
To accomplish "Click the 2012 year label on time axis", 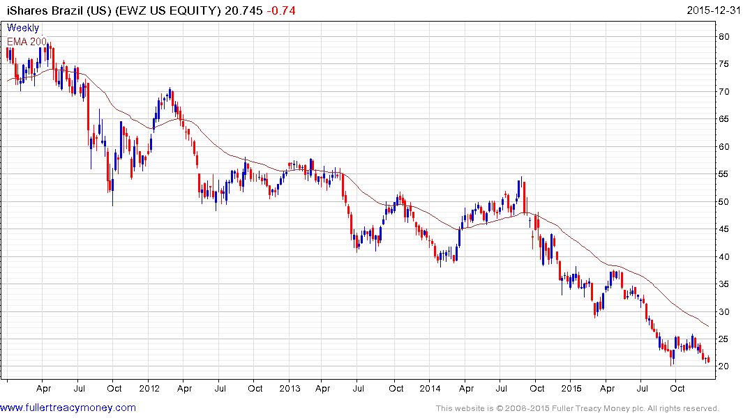I will 149,388.
